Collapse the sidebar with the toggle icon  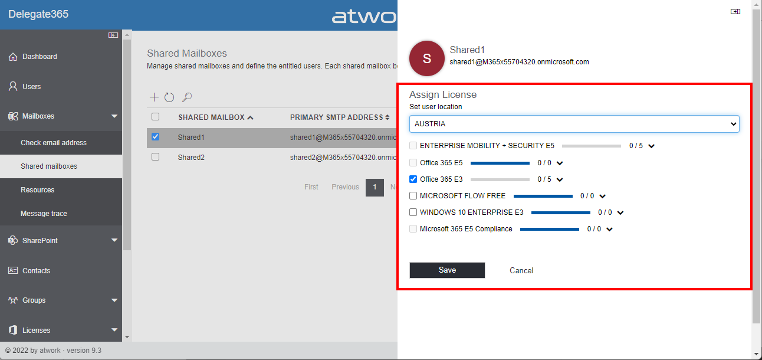click(113, 35)
